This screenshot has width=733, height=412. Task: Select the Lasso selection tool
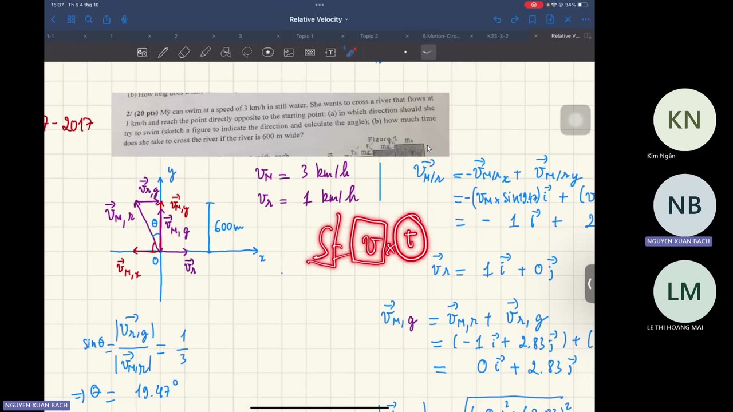point(247,53)
